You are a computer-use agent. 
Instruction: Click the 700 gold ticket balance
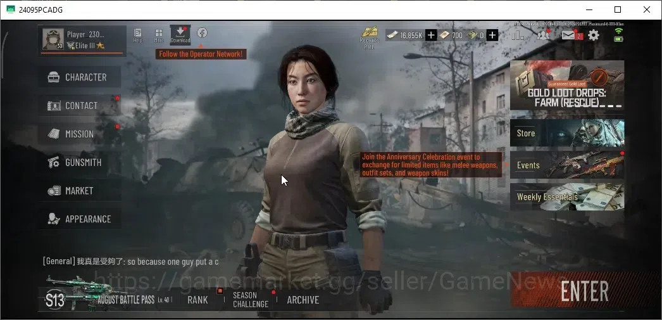pyautogui.click(x=451, y=35)
